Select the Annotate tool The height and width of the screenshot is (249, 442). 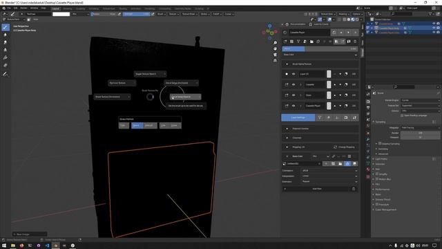(x=6, y=74)
